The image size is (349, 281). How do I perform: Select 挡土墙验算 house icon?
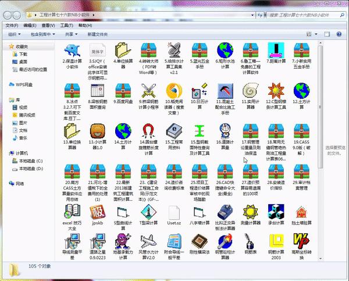tap(301, 212)
